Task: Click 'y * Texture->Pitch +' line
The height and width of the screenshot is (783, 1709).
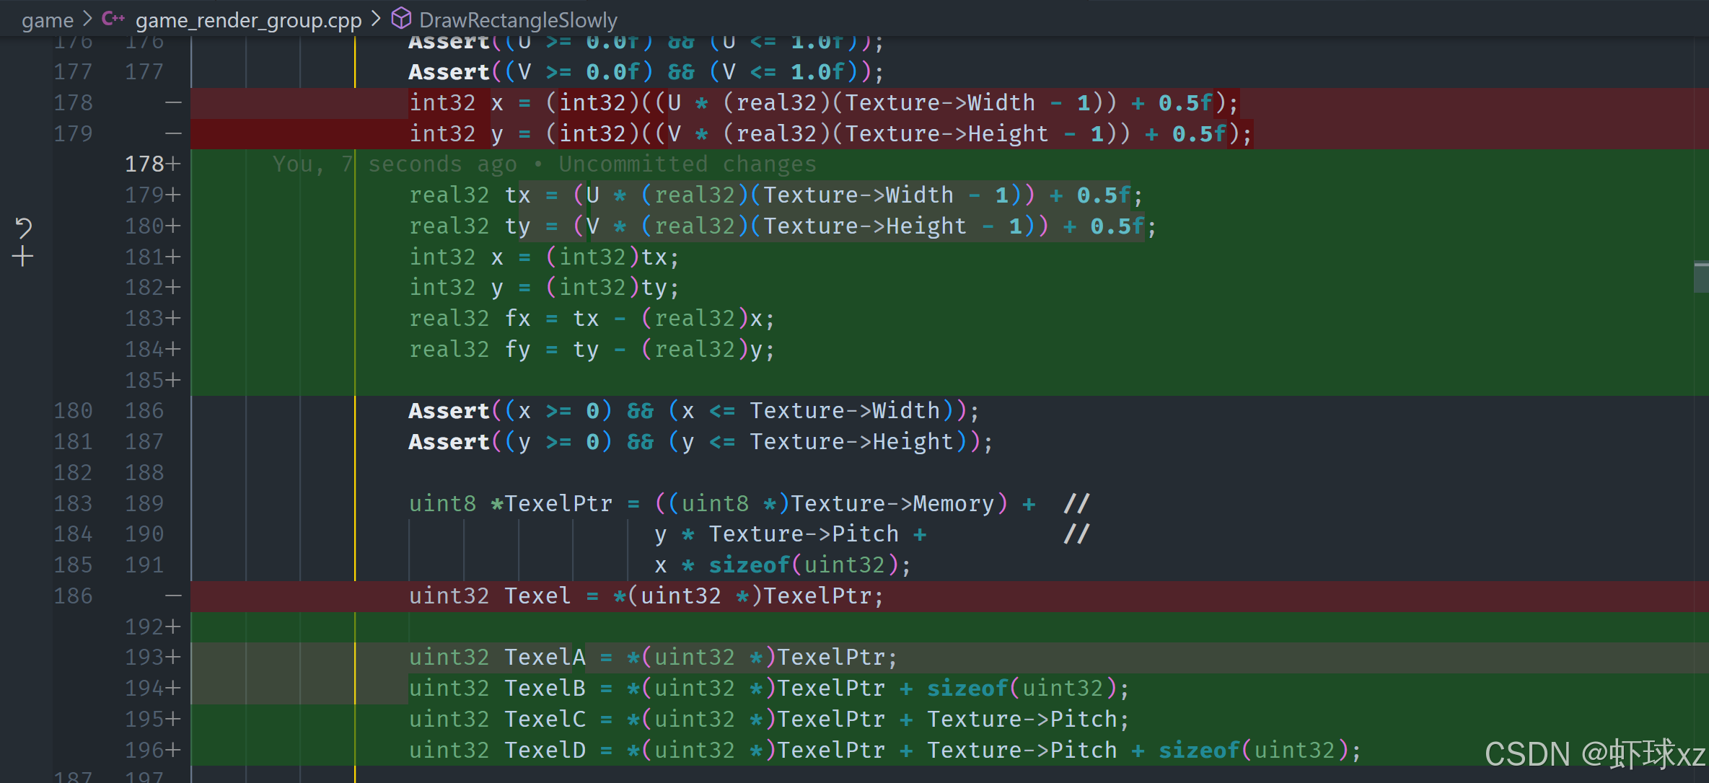Action: [791, 534]
